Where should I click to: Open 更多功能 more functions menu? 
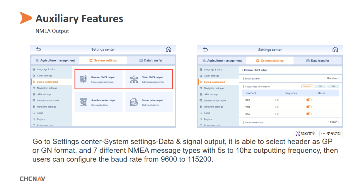[331, 134]
